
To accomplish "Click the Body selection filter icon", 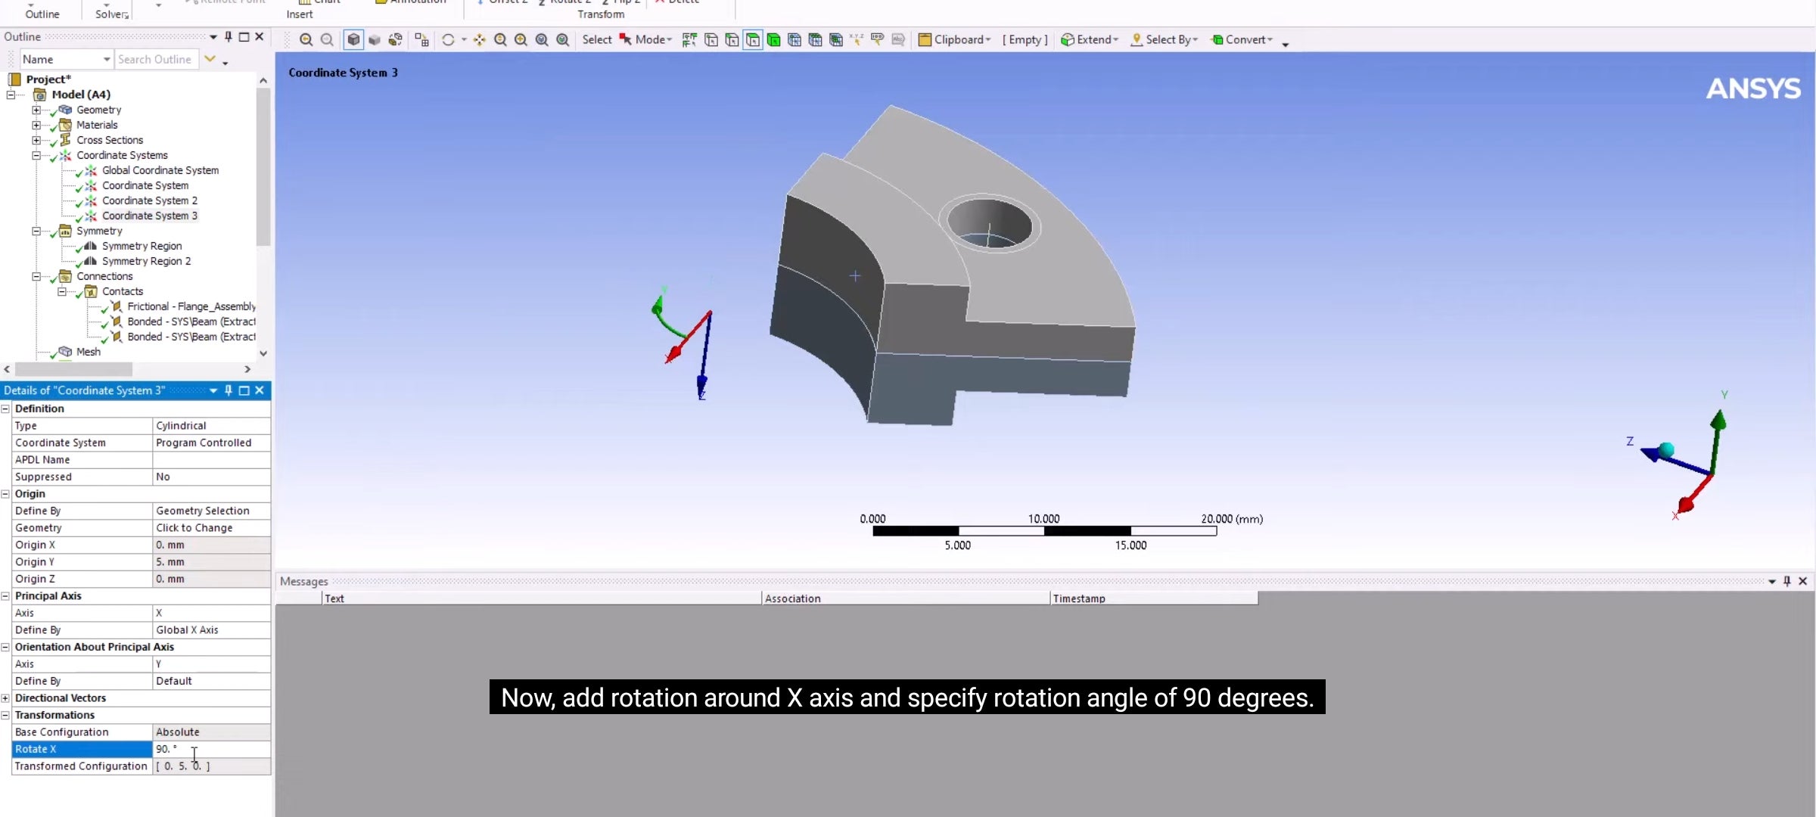I will [x=773, y=40].
